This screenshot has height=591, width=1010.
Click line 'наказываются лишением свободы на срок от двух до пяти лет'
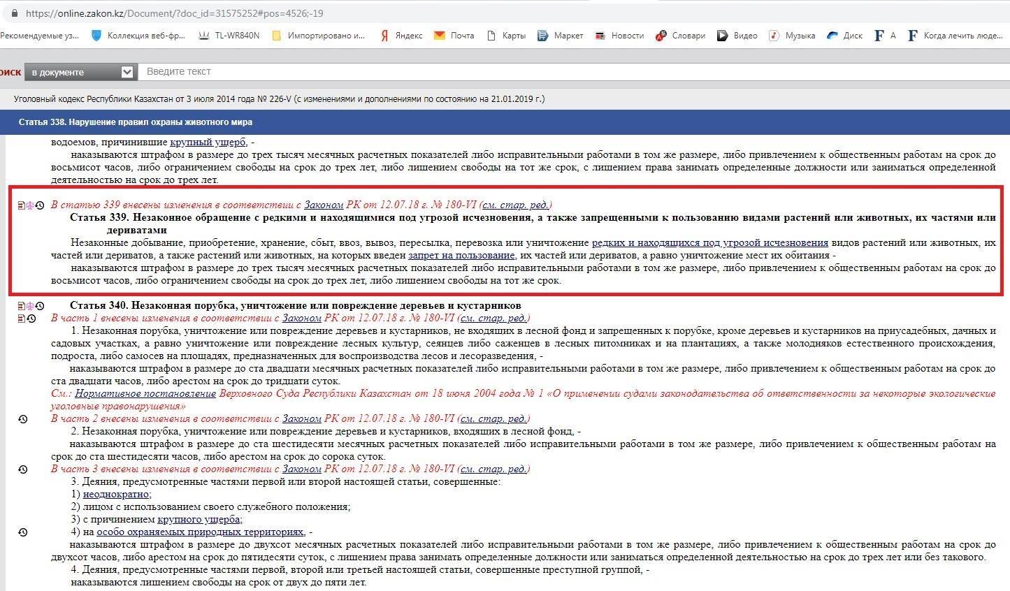218,583
